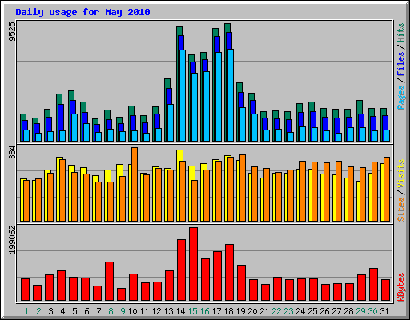Click day 15 on the x-axis

pos(192,311)
